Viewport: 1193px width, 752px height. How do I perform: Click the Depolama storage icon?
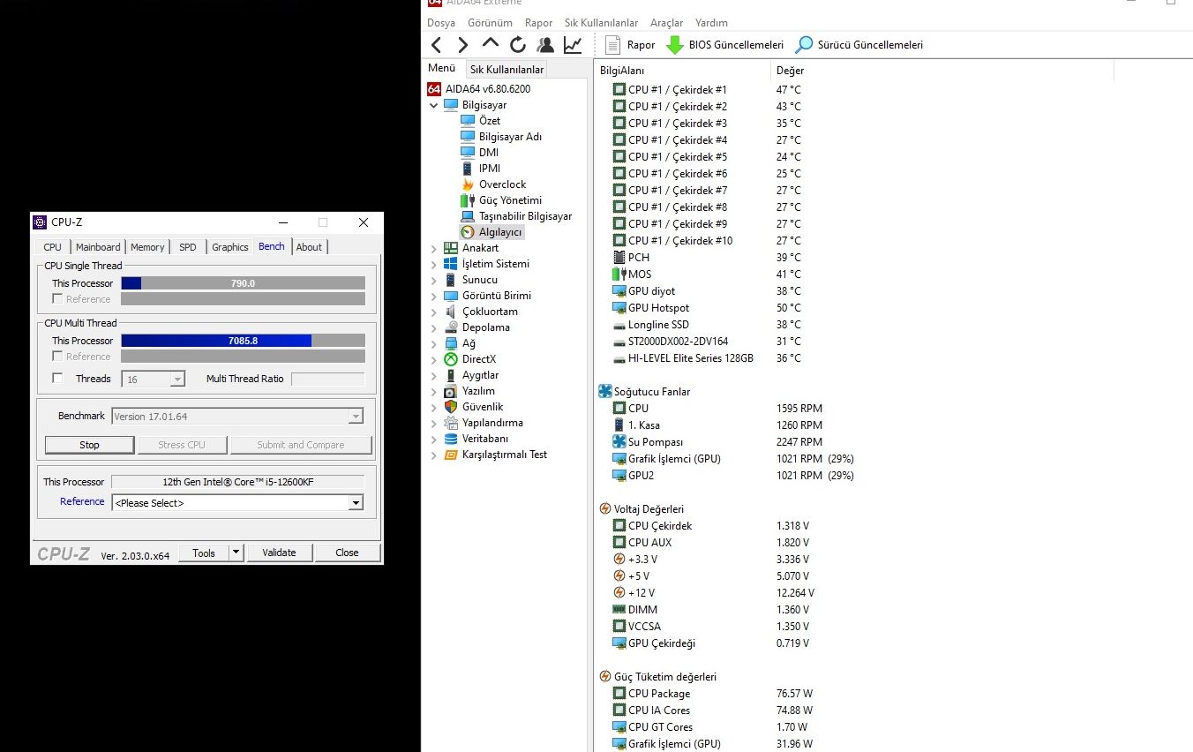[x=451, y=327]
